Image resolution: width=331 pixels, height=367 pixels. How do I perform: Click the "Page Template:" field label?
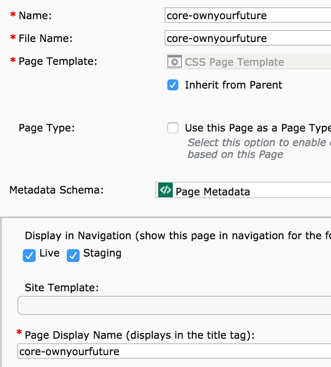[x=58, y=61]
